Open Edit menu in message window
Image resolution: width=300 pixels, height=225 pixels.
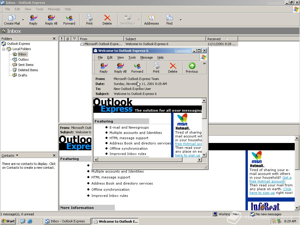pos(110,57)
